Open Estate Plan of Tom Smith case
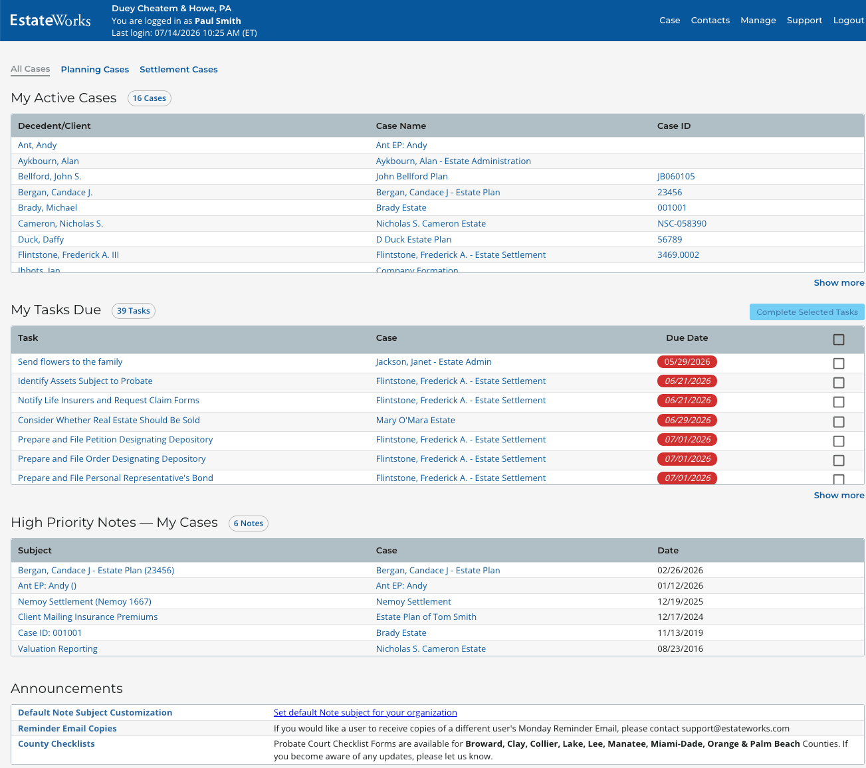The image size is (866, 768). (426, 617)
